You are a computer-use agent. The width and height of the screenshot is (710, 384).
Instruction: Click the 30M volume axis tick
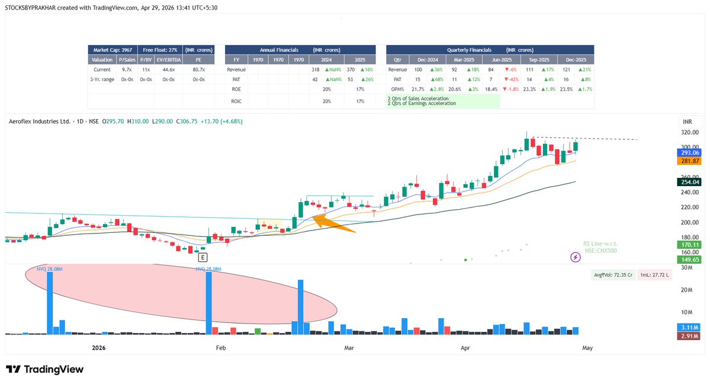tap(687, 267)
